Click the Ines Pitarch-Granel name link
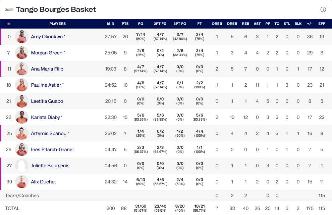This screenshot has width=332, height=215. (x=52, y=149)
